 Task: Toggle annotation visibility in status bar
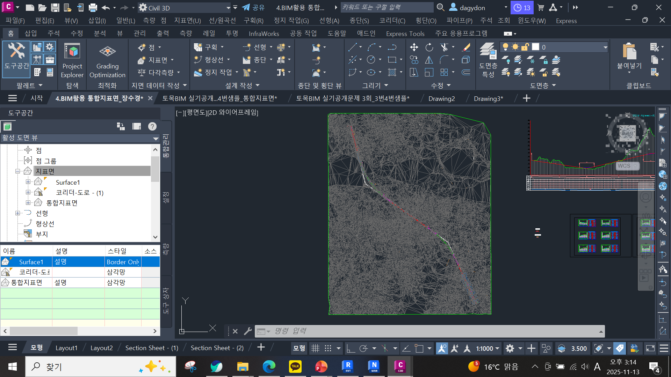(x=442, y=348)
